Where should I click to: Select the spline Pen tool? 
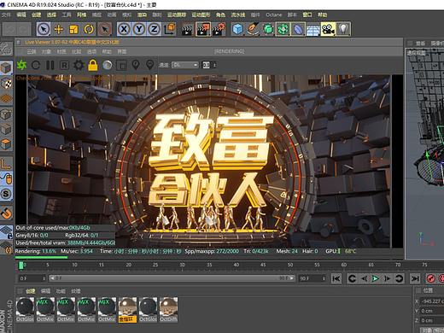tap(253, 29)
